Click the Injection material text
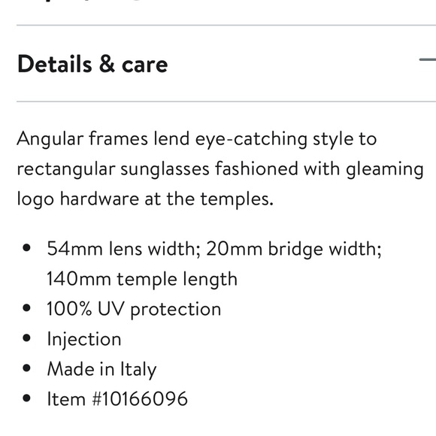 (x=84, y=339)
